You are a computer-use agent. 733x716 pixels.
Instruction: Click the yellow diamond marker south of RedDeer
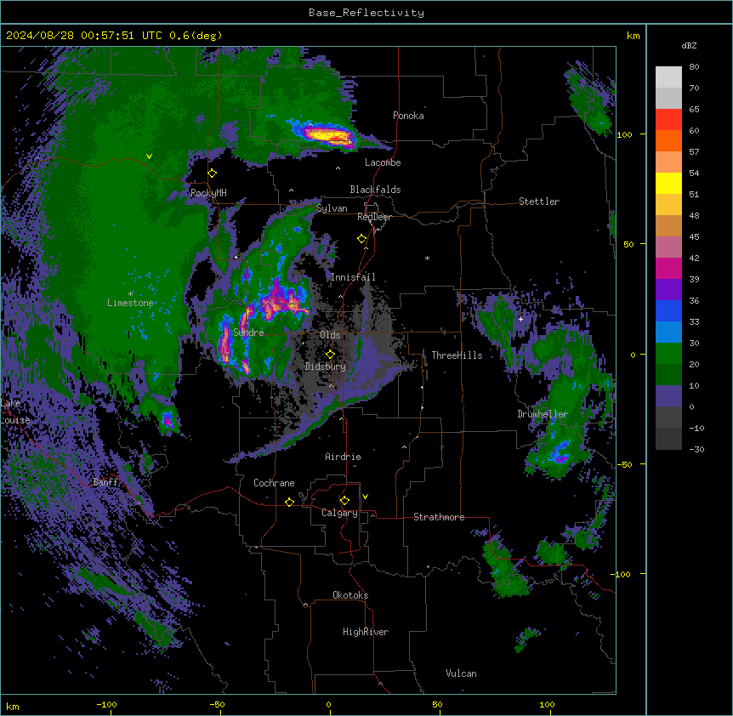point(362,239)
